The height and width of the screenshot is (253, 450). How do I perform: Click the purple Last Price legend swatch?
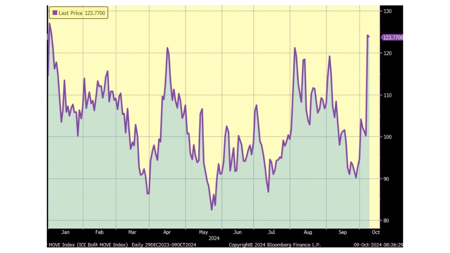tap(55, 13)
